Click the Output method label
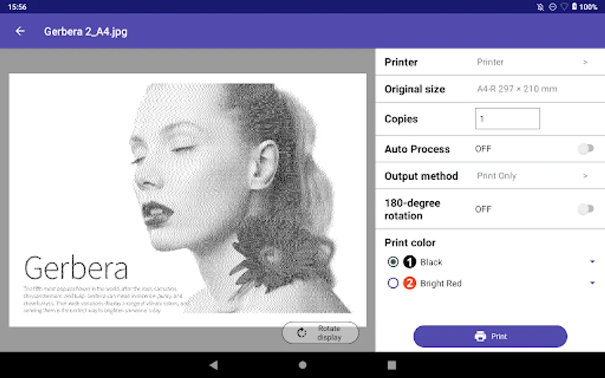Screen dimensions: 605x378 [x=421, y=176]
